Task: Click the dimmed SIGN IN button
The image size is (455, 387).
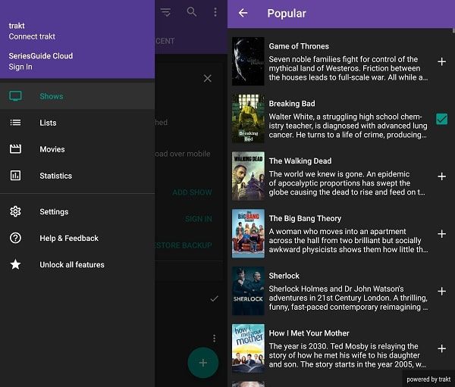Action: click(x=199, y=219)
